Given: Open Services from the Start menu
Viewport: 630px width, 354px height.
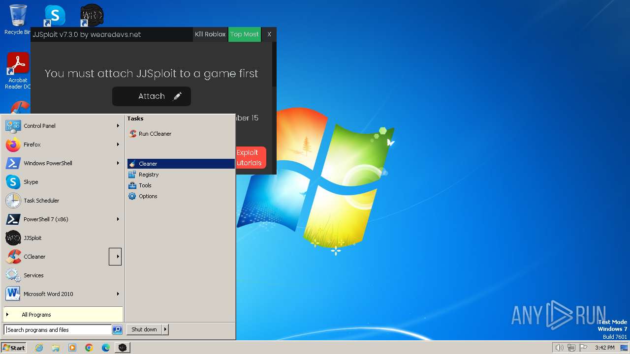Looking at the screenshot, I should click(x=63, y=275).
